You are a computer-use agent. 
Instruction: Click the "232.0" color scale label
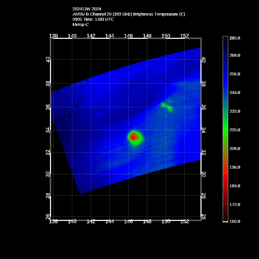click(x=235, y=111)
